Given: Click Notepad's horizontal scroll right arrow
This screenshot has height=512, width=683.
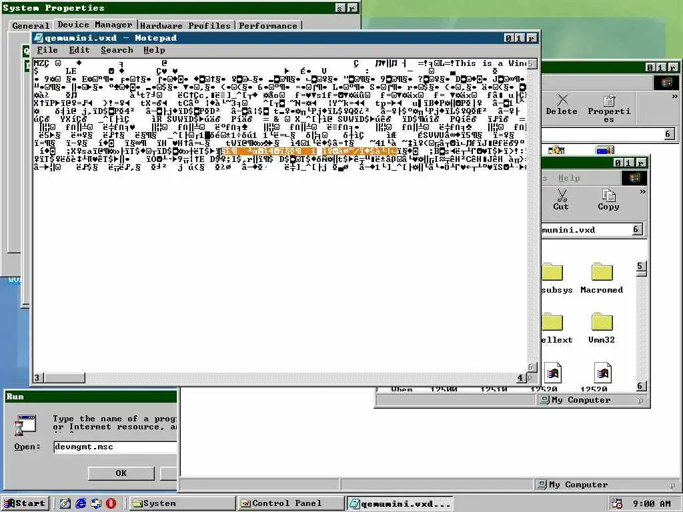Looking at the screenshot, I should point(520,377).
